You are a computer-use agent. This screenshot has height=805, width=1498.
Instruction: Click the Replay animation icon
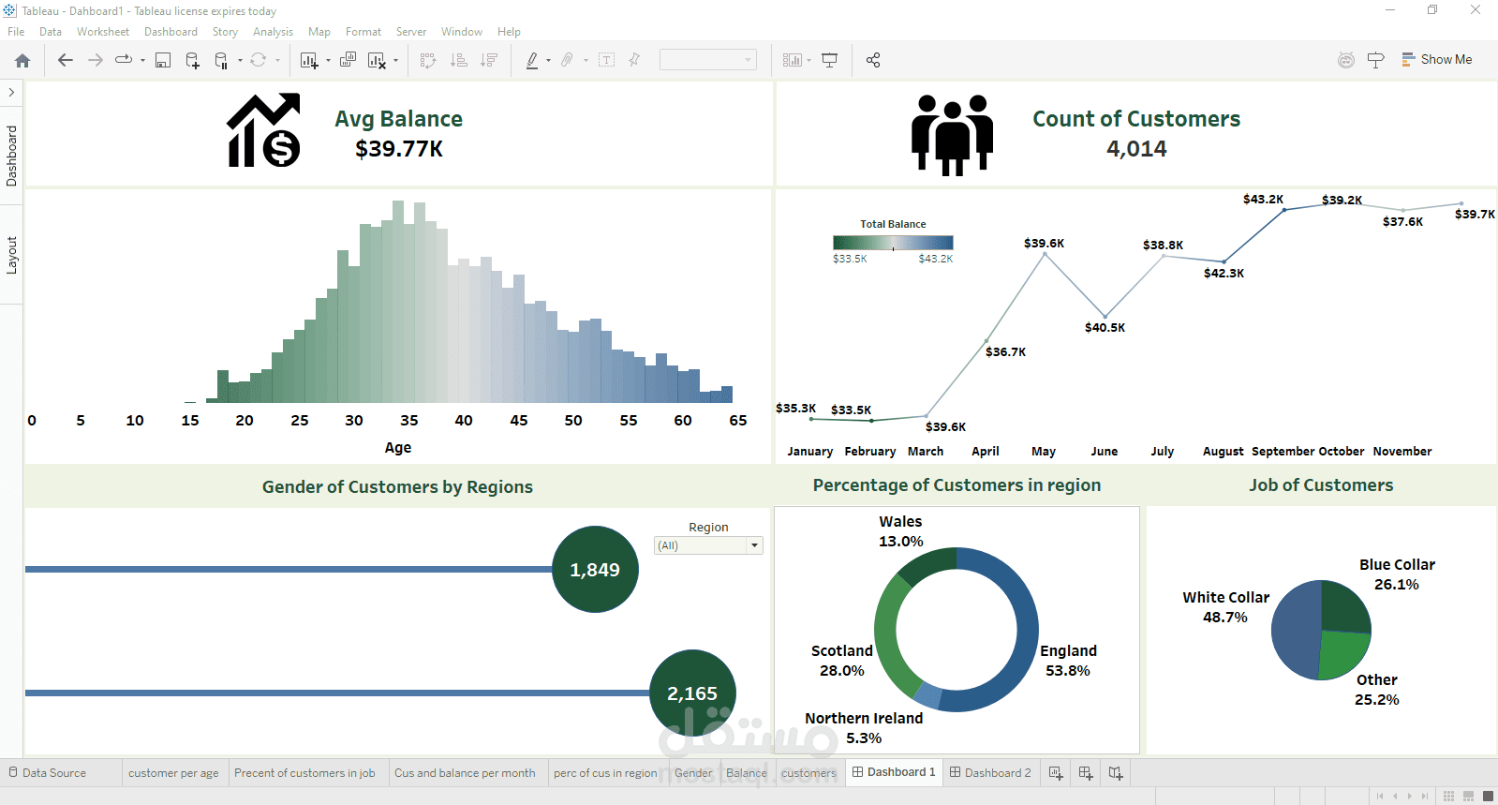click(x=124, y=60)
